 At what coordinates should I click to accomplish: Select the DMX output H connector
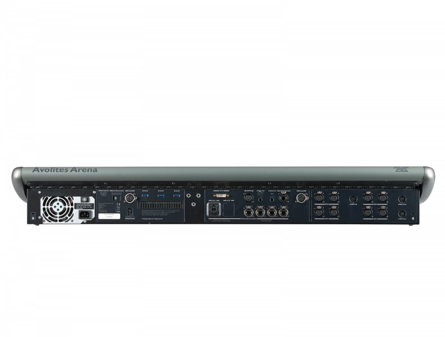point(383,212)
